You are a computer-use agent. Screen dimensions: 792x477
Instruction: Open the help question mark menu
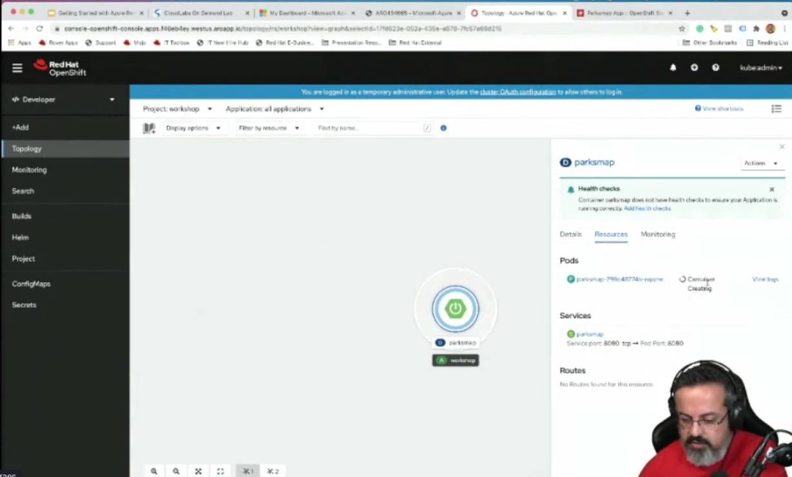click(715, 68)
